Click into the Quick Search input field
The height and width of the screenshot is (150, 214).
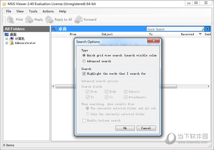[x=174, y=29]
